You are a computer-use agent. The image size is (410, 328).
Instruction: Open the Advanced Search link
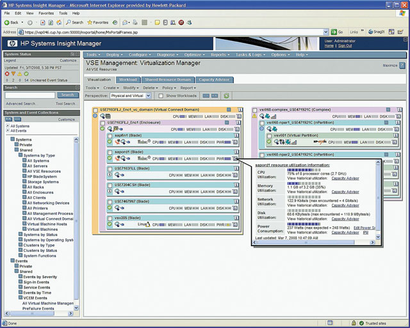(x=20, y=104)
